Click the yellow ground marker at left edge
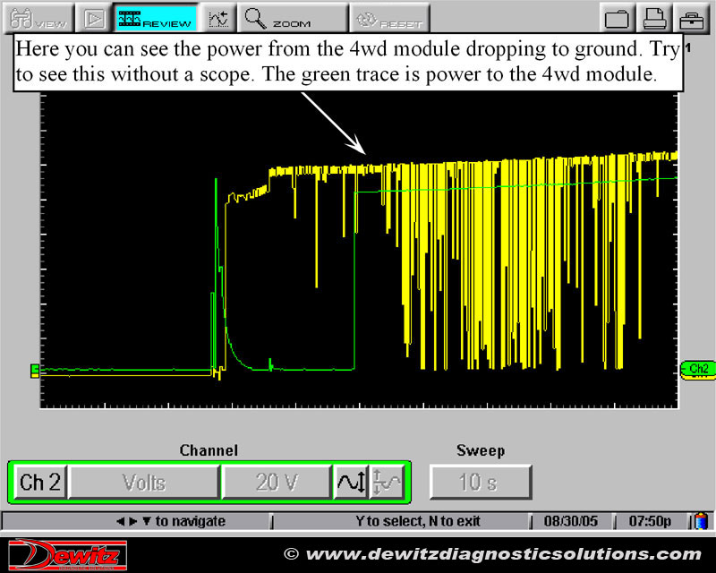The width and height of the screenshot is (716, 573). [35, 371]
